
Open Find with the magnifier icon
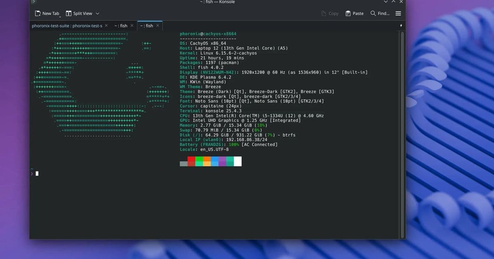373,14
